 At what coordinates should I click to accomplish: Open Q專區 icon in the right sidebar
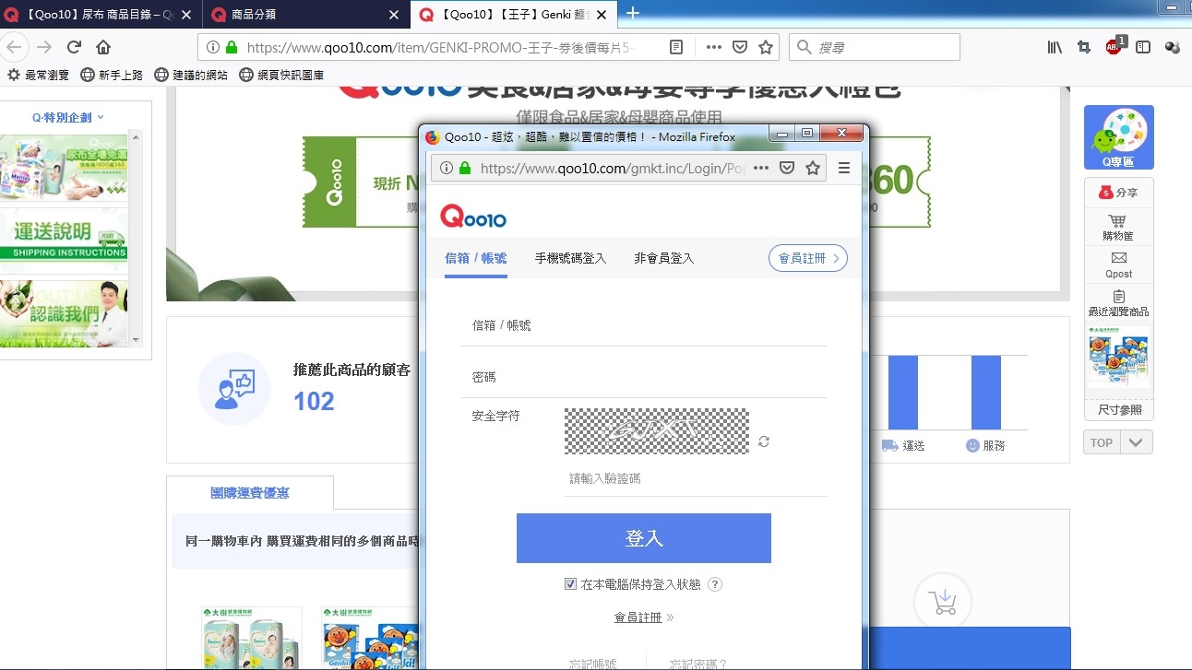pyautogui.click(x=1118, y=137)
